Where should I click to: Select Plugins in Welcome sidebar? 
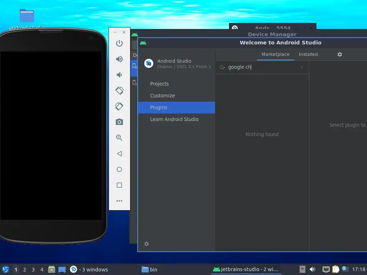click(x=176, y=107)
